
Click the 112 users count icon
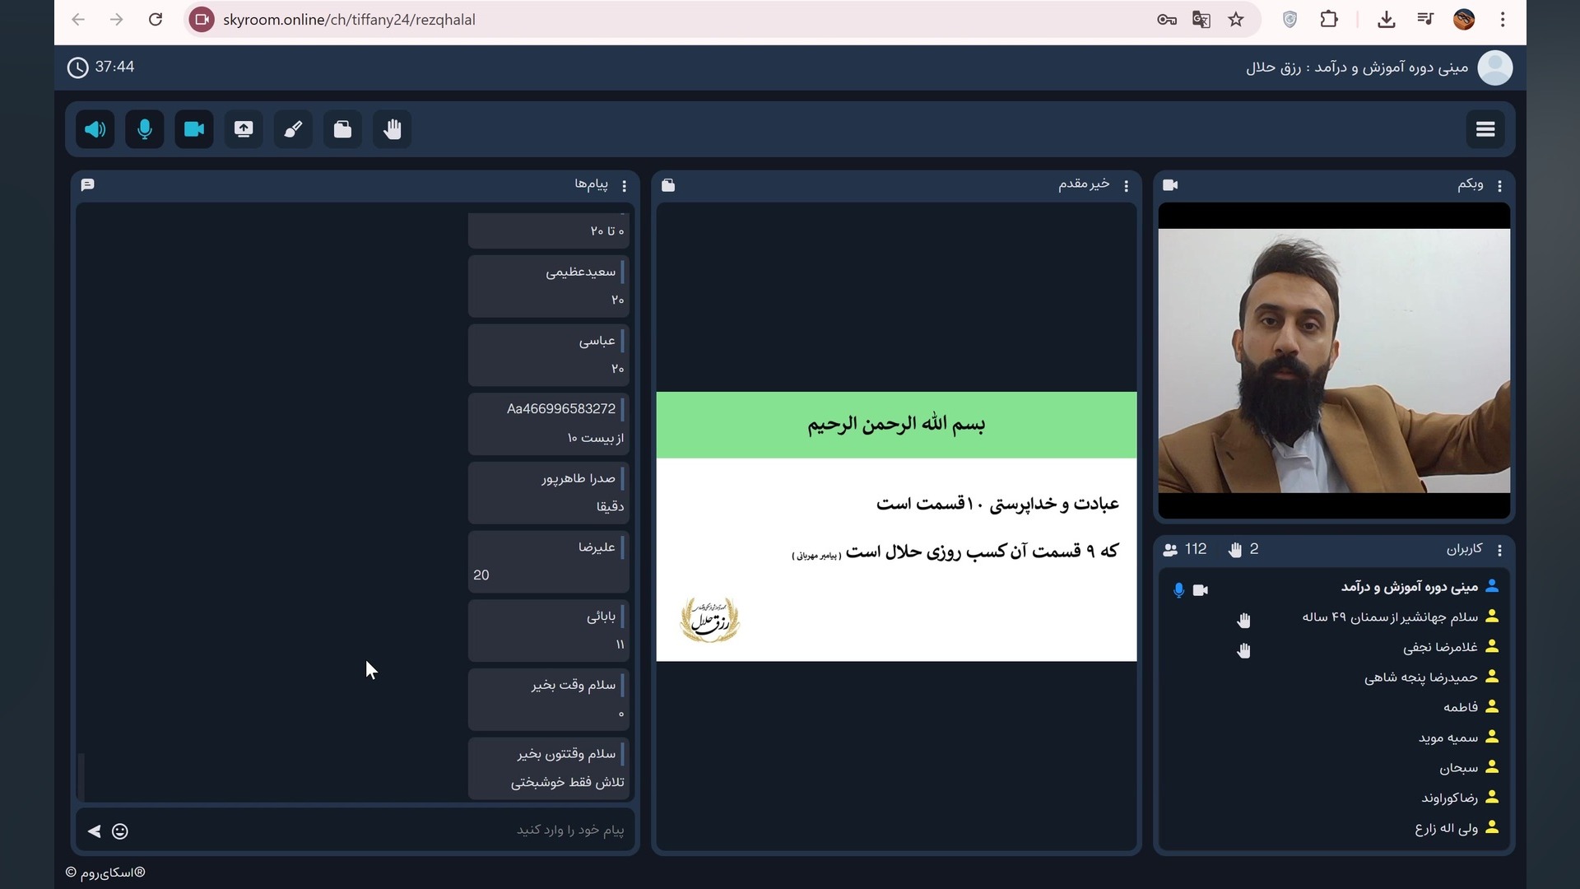1170,550
